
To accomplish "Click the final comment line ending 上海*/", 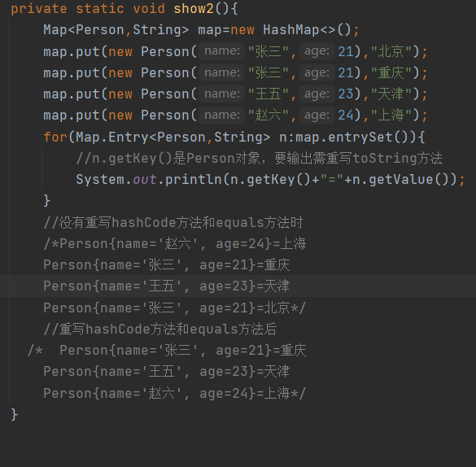I will point(175,393).
